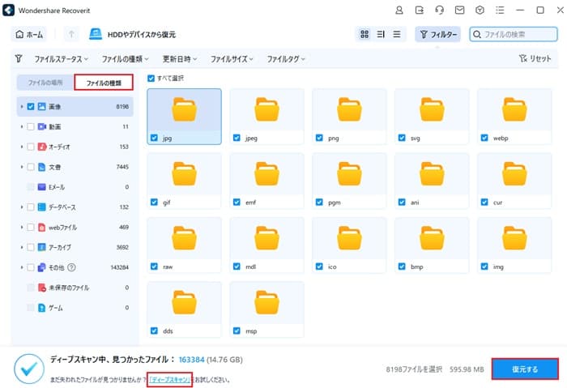Image resolution: width=567 pixels, height=388 pixels.
Task: Open the user account icon
Action: 399,10
